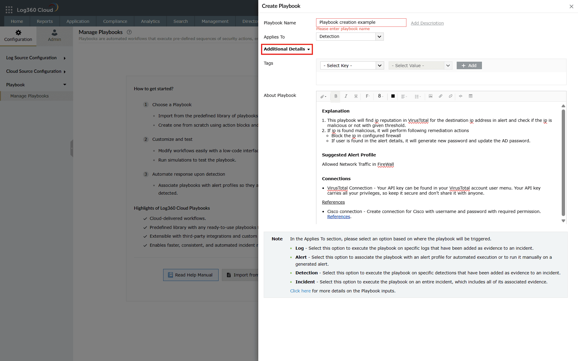Image resolution: width=578 pixels, height=361 pixels.
Task: Click the 'Suggested Alert Profile' heading
Action: [x=349, y=155]
